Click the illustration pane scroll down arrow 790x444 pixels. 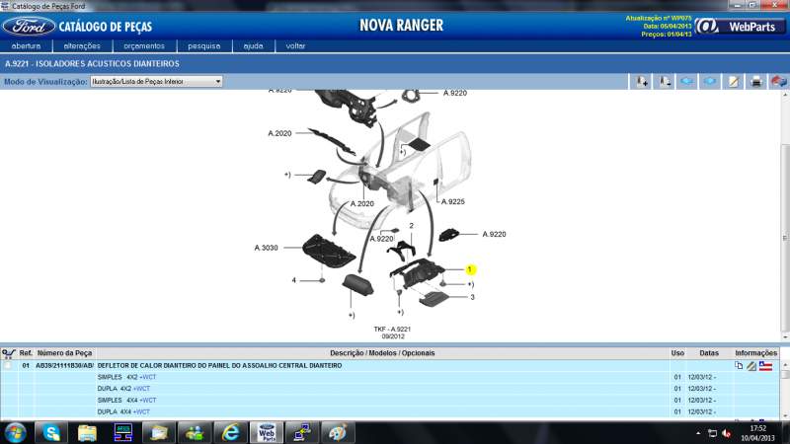click(785, 337)
